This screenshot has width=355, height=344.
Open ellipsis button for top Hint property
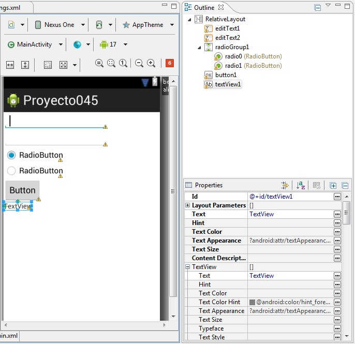337,223
